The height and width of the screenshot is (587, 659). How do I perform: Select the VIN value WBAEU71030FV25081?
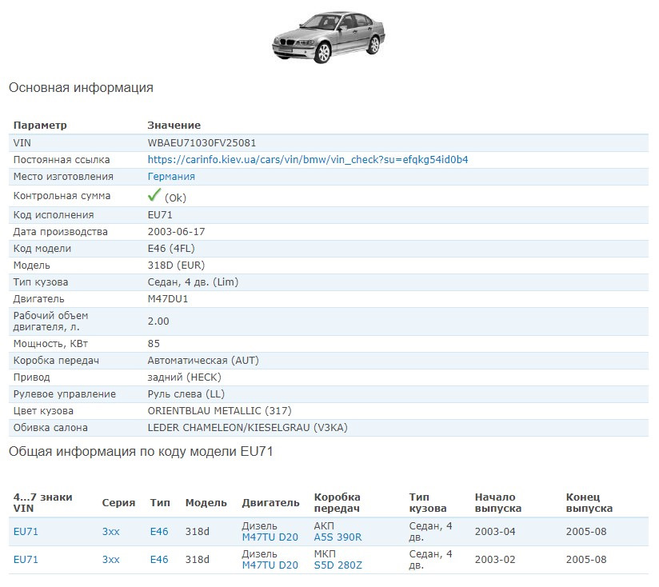coord(202,143)
